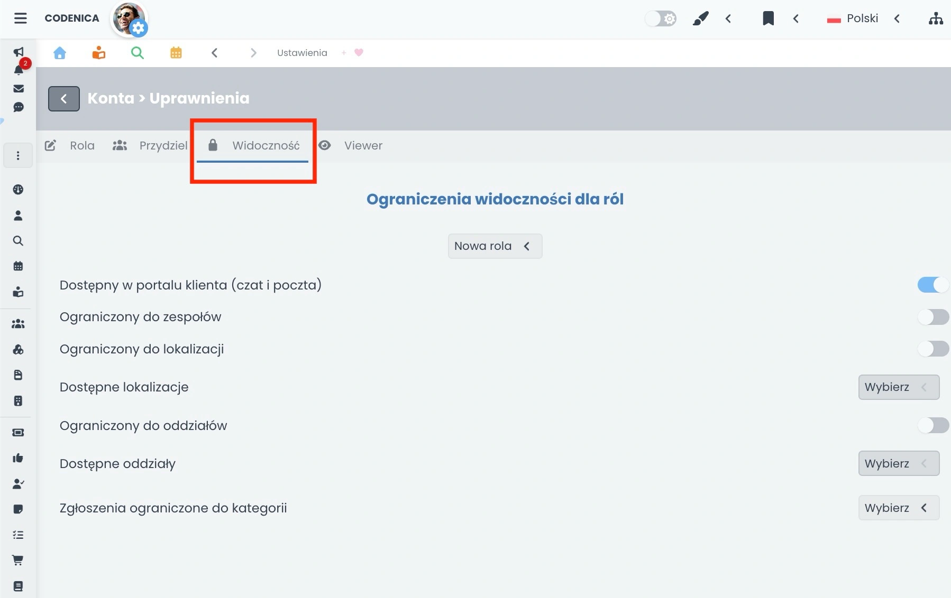This screenshot has height=598, width=951.
Task: Switch to the Rola tab
Action: click(83, 145)
